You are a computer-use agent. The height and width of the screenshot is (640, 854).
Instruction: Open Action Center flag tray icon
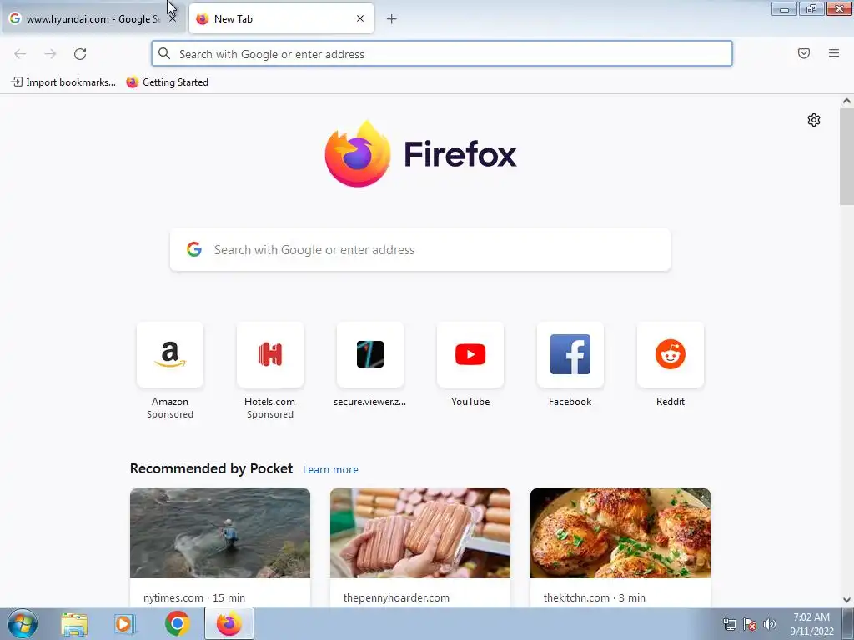[750, 624]
